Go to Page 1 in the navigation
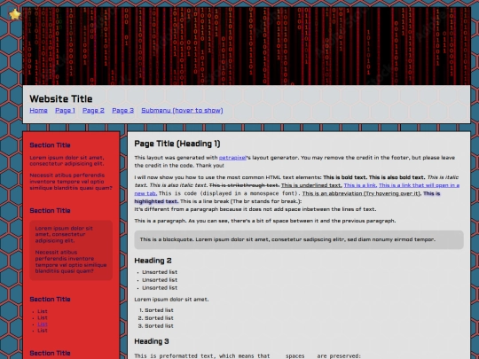Image resolution: width=479 pixels, height=359 pixels. tap(65, 110)
